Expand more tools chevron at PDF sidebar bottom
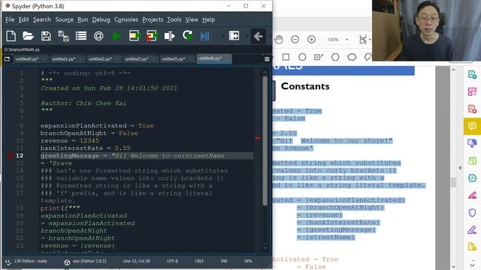481x270 pixels. [x=472, y=265]
